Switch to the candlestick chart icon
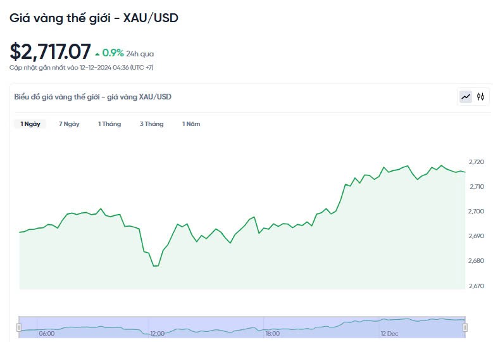The width and height of the screenshot is (493, 342). pyautogui.click(x=481, y=97)
